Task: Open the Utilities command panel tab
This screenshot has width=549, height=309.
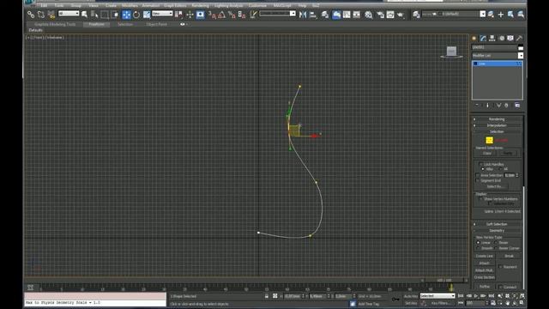Action: (519, 38)
